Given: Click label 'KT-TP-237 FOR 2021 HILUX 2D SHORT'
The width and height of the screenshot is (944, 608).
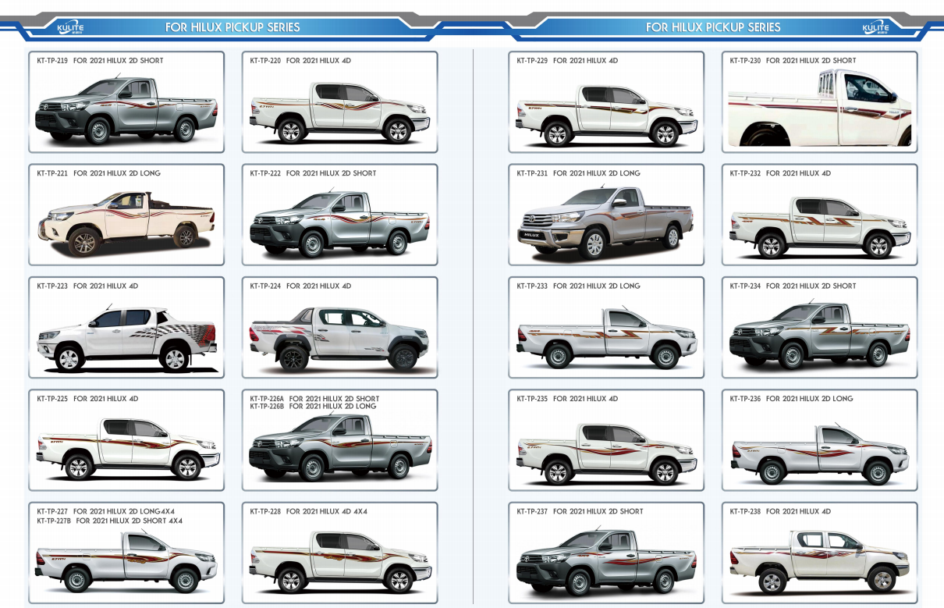Looking at the screenshot, I should [580, 512].
